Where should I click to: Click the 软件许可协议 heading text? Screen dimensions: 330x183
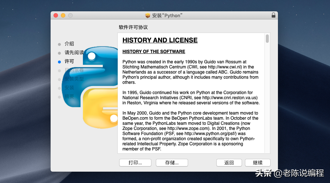tap(133, 27)
